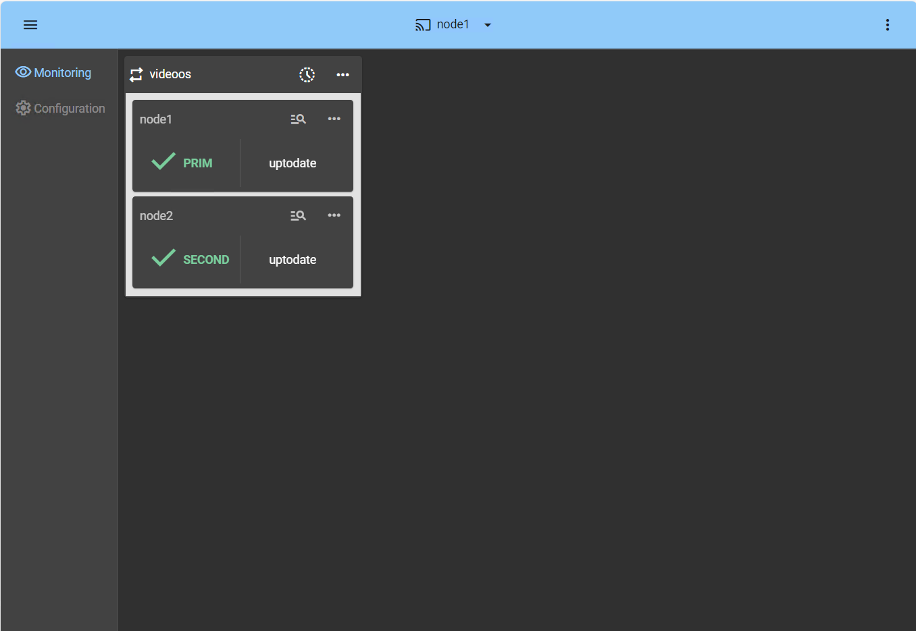This screenshot has width=916, height=631.
Task: Open the Configuration section
Action: (x=61, y=108)
